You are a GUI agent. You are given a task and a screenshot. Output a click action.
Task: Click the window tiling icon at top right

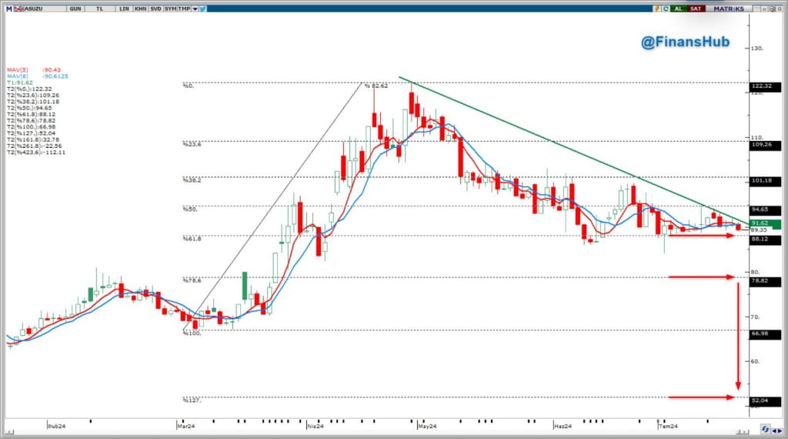(773, 9)
